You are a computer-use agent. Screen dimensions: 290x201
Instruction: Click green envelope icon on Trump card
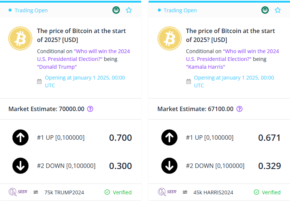pyautogui.click(x=116, y=10)
